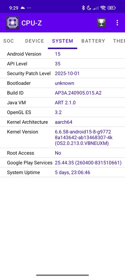Viewport: 125px width, 278px height.
Task: Tap the Root Access row
Action: pos(62,153)
